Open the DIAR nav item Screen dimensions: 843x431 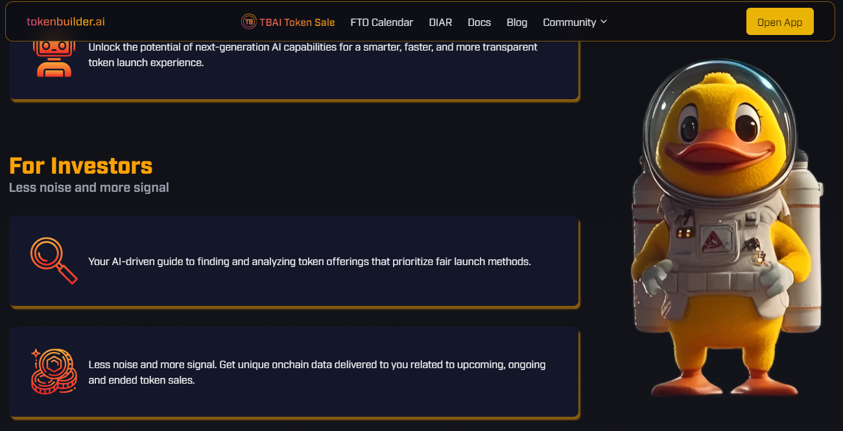click(440, 22)
